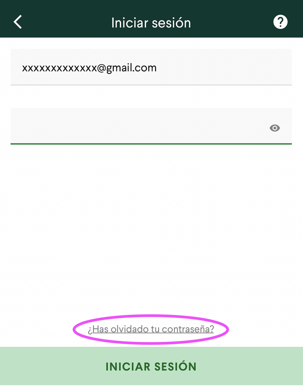Tap the circular help icon in header
Image resolution: width=303 pixels, height=390 pixels.
280,22
